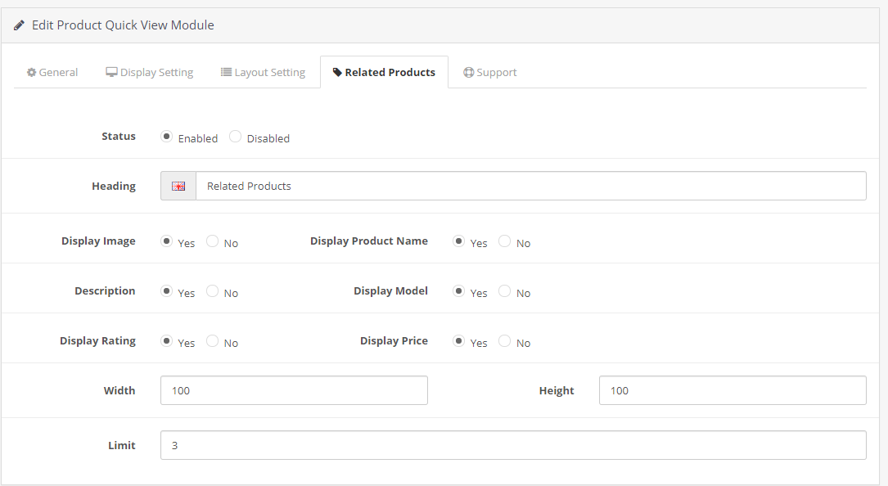The width and height of the screenshot is (888, 486).
Task: Set Status to Disabled
Action: [236, 137]
